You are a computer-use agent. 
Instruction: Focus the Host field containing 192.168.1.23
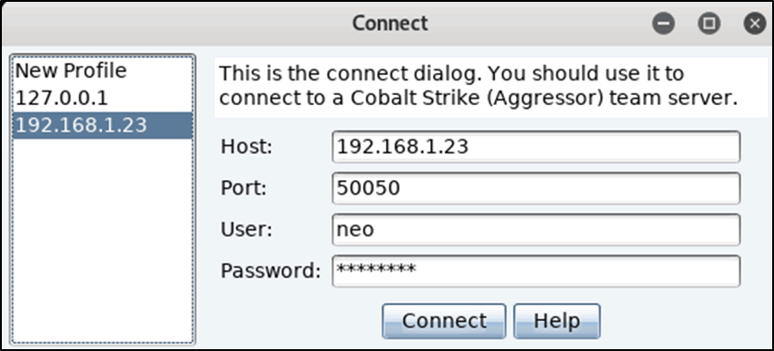coord(536,146)
